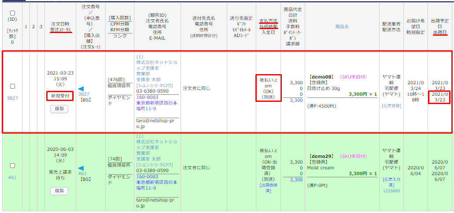Screen dimensions: 454x213
Task: Click the blue arrow icon beside order 461
Action: (81, 168)
